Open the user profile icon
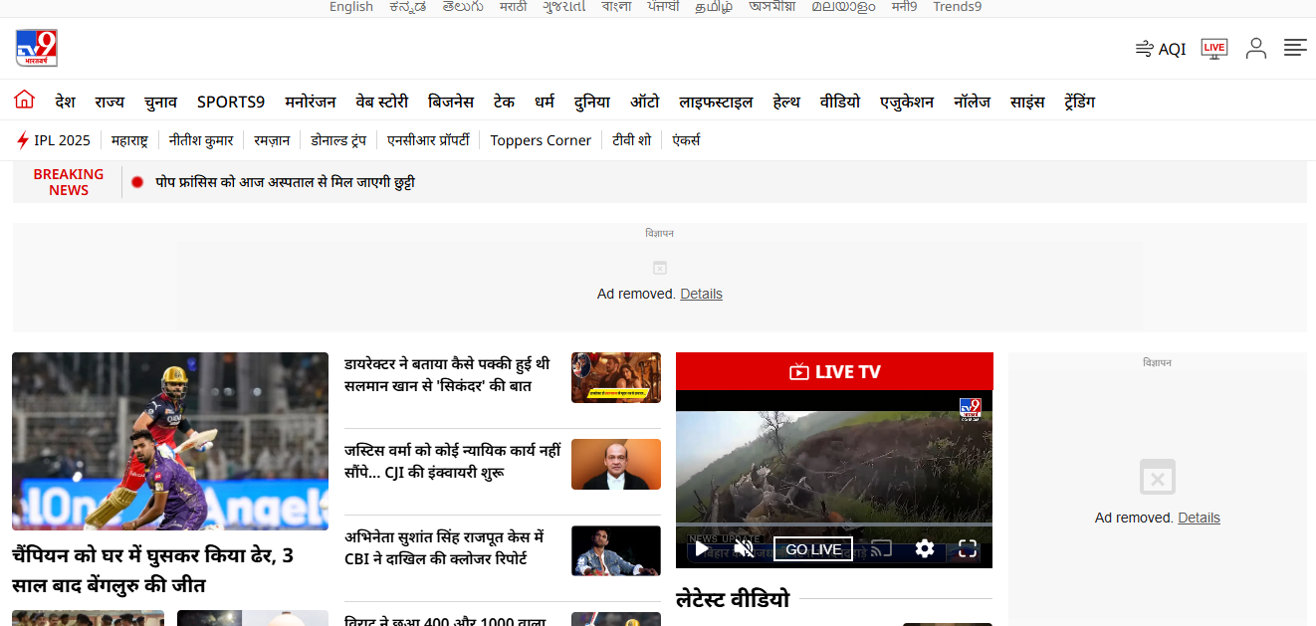The width and height of the screenshot is (1316, 626). pos(1256,49)
